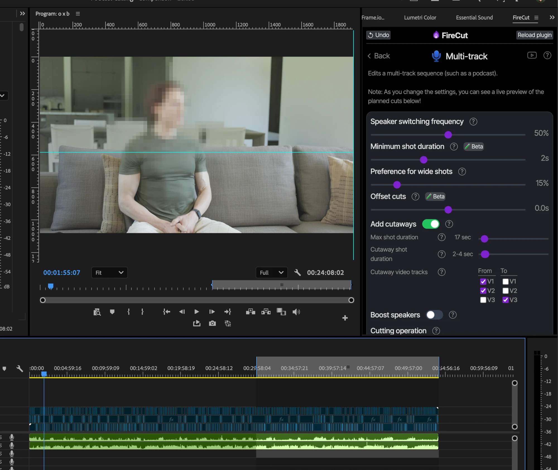Click the Extract button
Screen dimensions: 558x470
point(266,312)
